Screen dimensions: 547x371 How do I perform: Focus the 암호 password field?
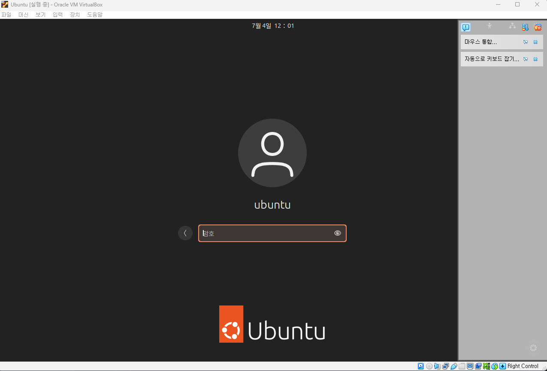point(272,233)
